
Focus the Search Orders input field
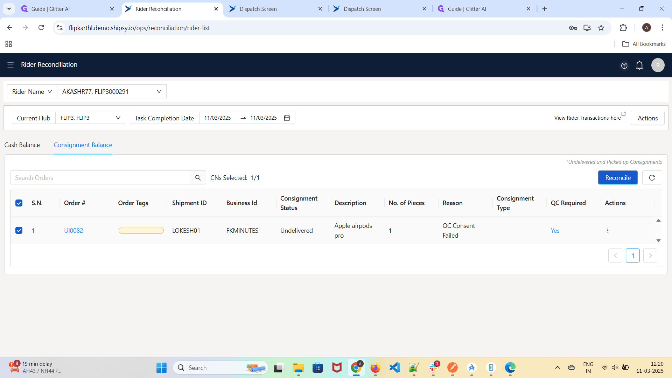click(x=100, y=177)
